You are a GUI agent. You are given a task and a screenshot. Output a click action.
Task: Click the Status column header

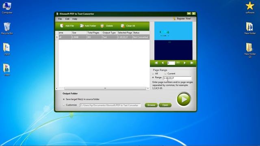(x=141, y=33)
